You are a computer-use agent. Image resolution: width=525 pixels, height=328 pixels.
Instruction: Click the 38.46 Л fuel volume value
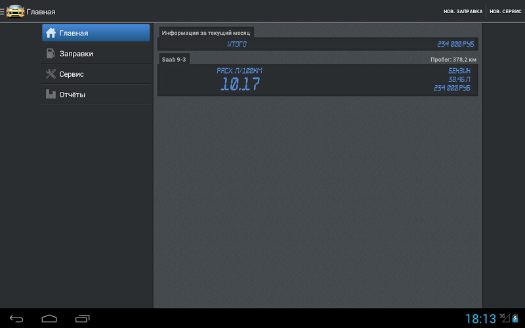(x=459, y=79)
